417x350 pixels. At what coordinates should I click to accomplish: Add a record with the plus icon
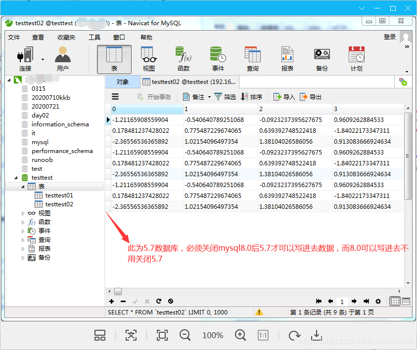(111, 301)
